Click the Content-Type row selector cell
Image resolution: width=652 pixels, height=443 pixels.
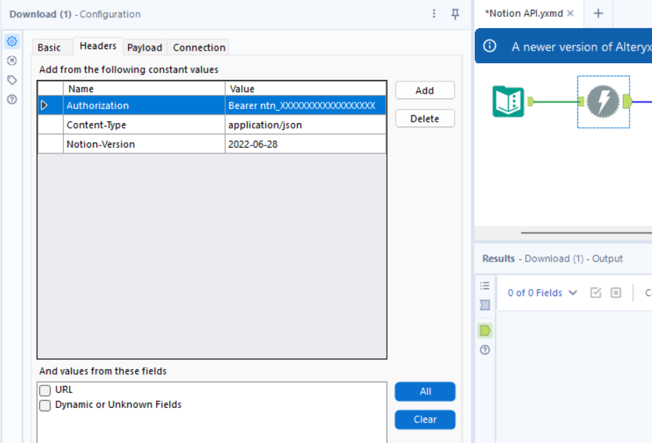(51, 124)
